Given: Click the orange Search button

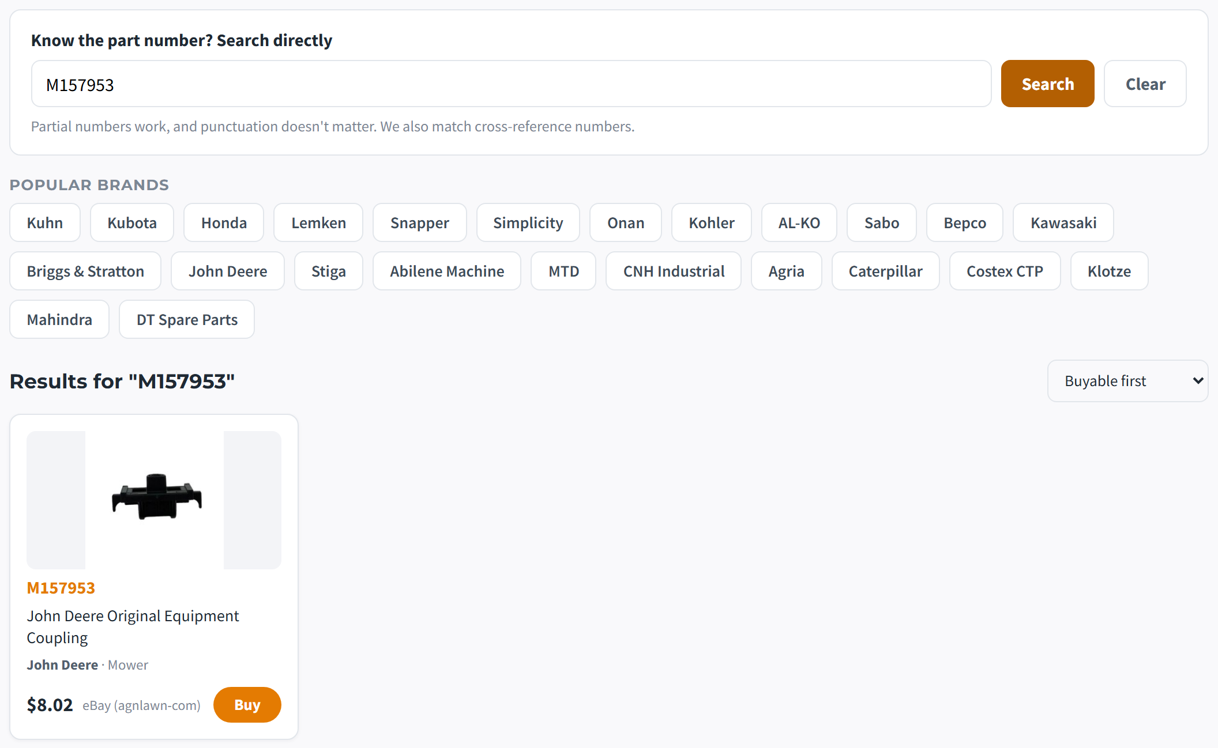Looking at the screenshot, I should click(x=1047, y=84).
